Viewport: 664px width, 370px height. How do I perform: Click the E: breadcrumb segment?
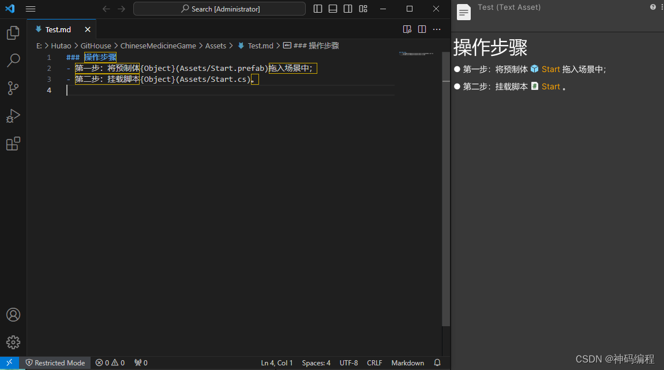tap(39, 46)
